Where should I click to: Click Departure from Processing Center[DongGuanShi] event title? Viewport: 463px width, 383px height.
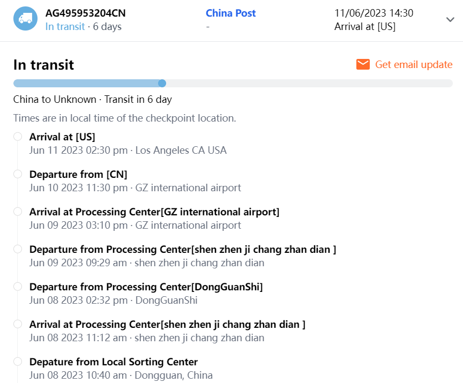pos(146,287)
